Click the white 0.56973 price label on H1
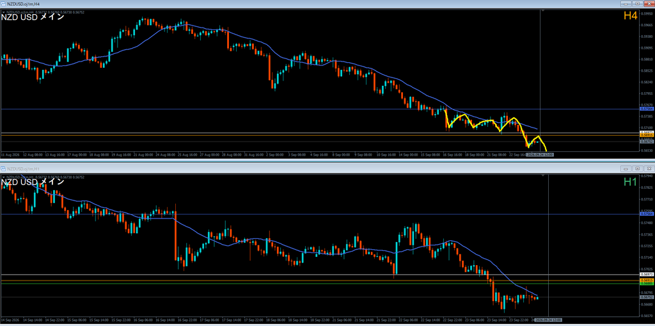 645,275
